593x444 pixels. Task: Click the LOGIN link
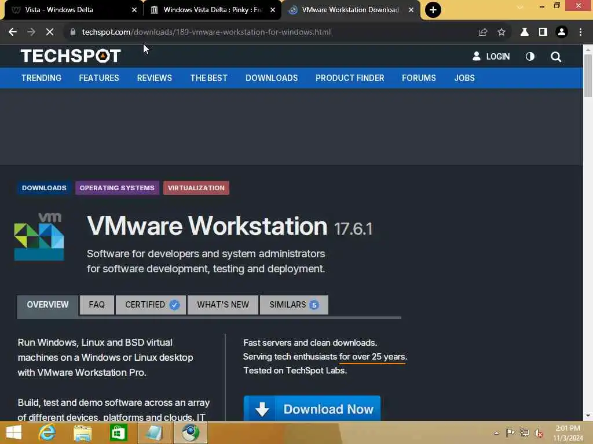point(491,56)
